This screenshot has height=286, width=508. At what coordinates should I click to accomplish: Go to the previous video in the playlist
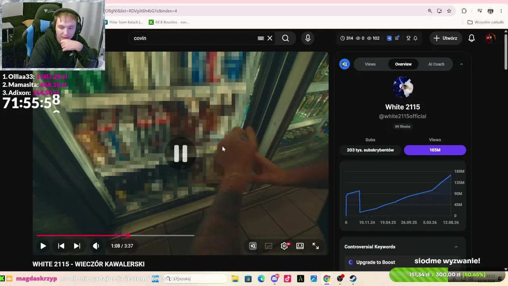coord(61,246)
